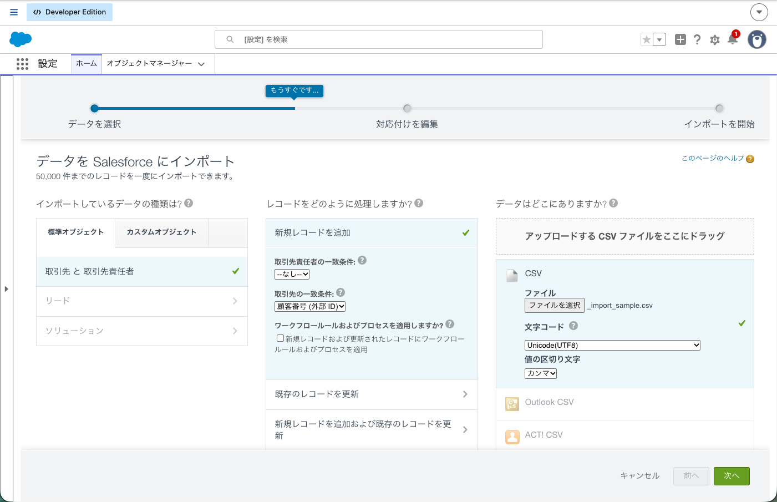Viewport: 777px width, 502px height.
Task: Open the App Launcher dots icon
Action: 22,64
